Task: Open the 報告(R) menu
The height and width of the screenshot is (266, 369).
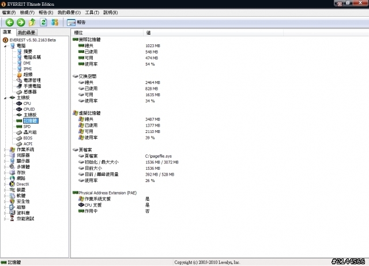Action: 46,13
